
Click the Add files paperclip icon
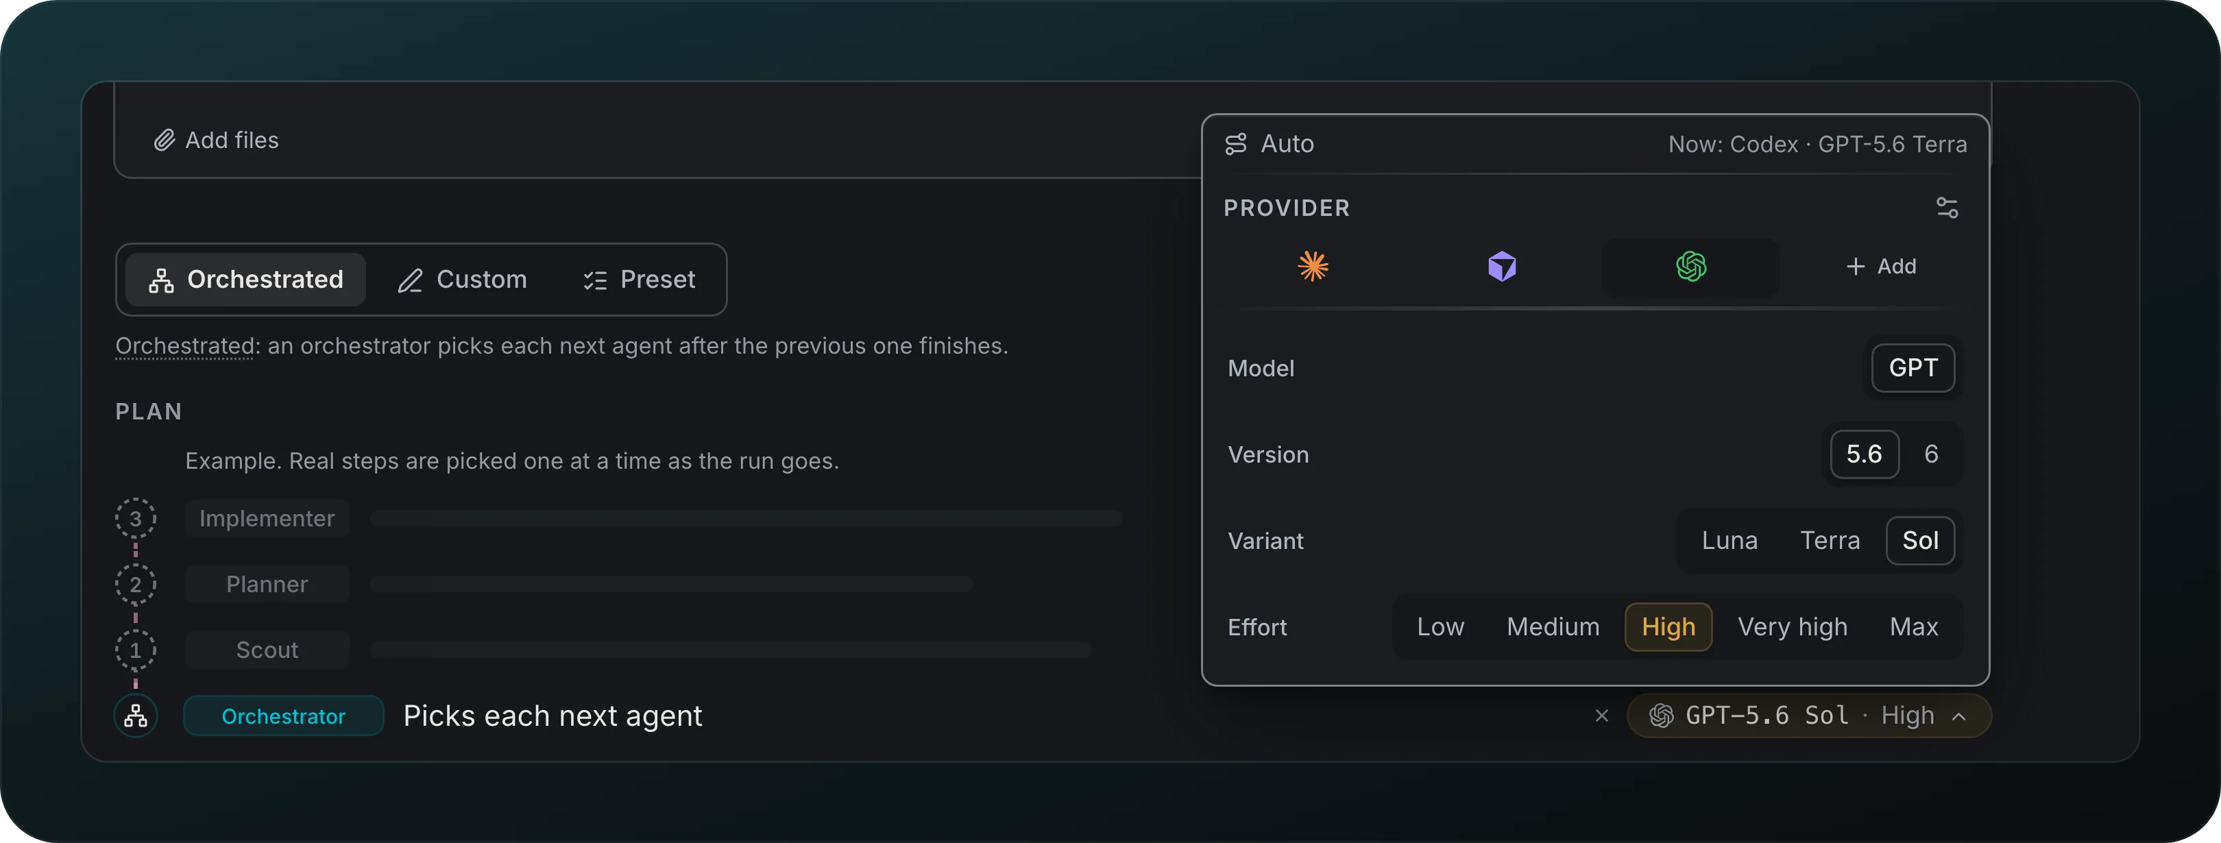click(164, 140)
